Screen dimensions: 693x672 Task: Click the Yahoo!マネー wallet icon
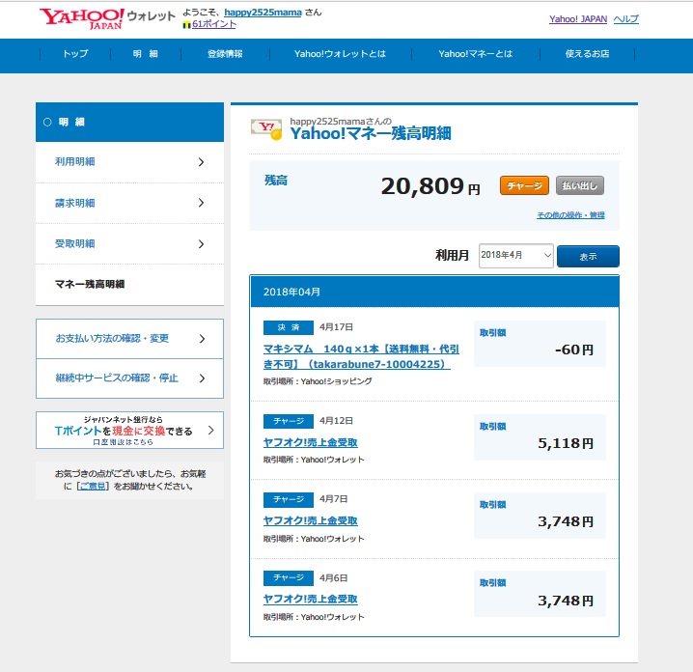point(266,129)
